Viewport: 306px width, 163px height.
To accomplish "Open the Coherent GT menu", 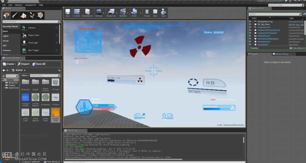I will [30, 5].
